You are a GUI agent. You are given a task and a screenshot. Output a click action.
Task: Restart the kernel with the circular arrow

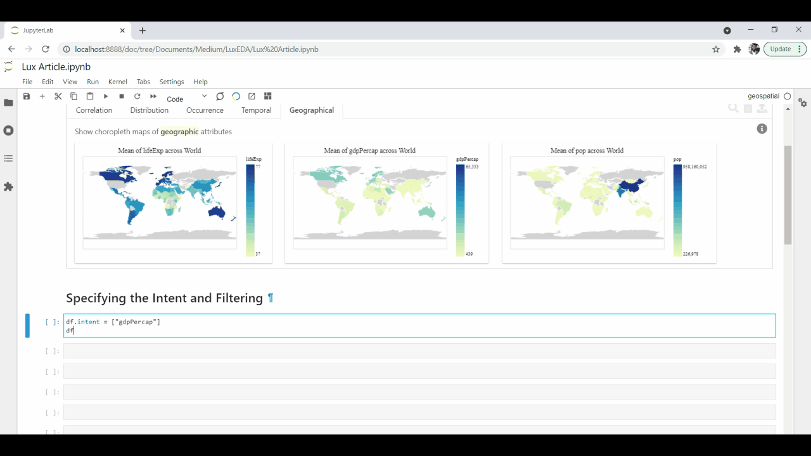pos(137,96)
